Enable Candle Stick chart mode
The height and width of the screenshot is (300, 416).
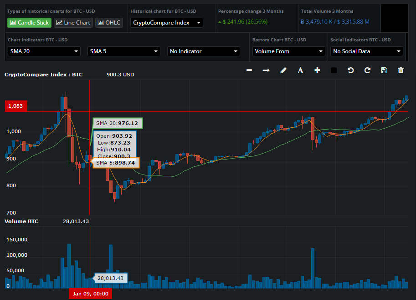[x=29, y=22]
